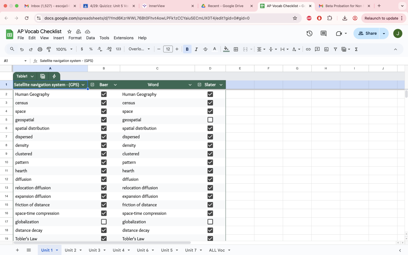The width and height of the screenshot is (408, 255).
Task: Click the font size input field
Action: pyautogui.click(x=168, y=49)
